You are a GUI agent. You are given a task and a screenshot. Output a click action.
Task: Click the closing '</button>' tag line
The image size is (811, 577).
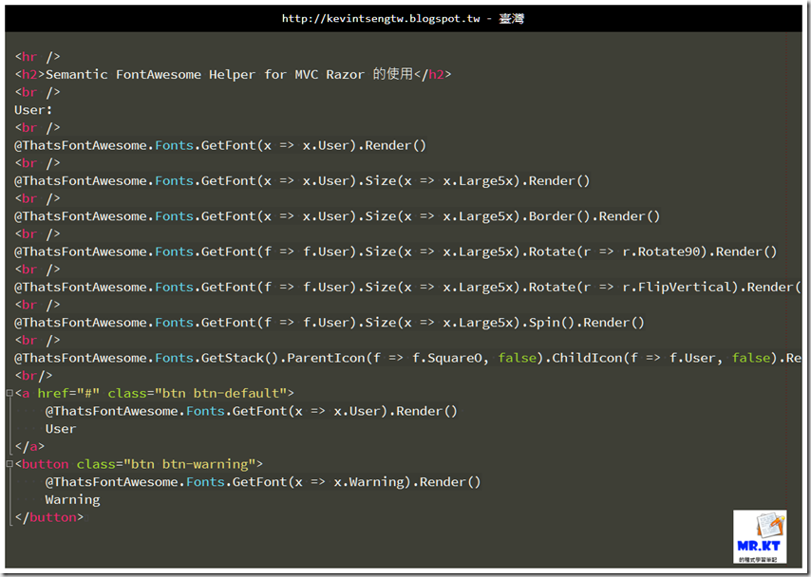coord(49,517)
